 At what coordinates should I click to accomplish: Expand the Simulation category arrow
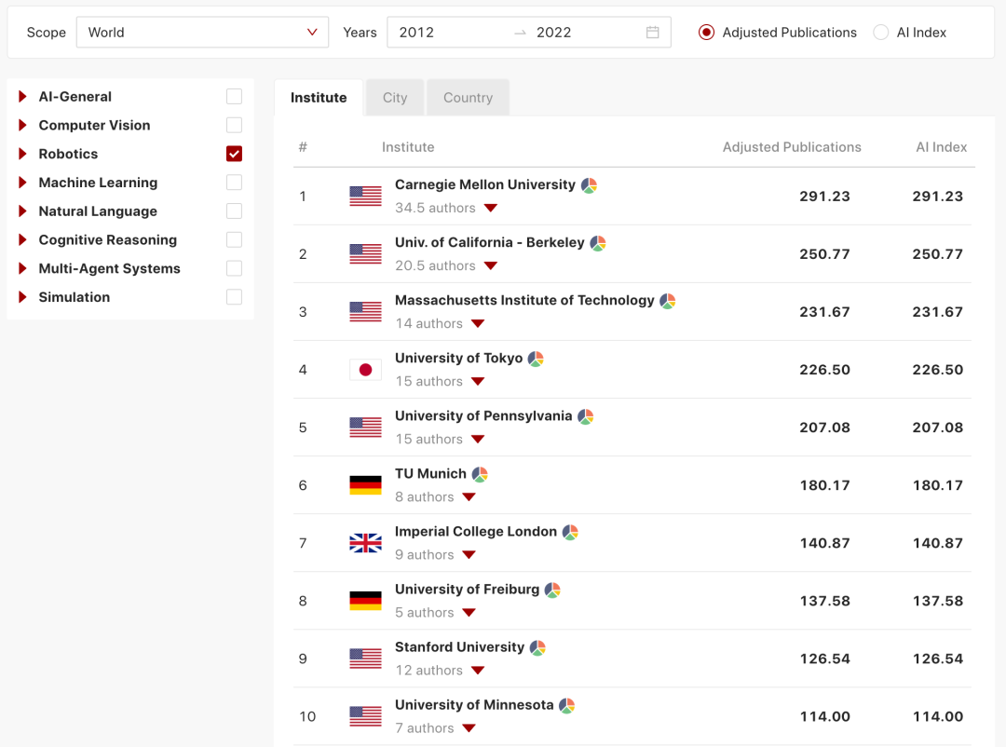pos(22,297)
